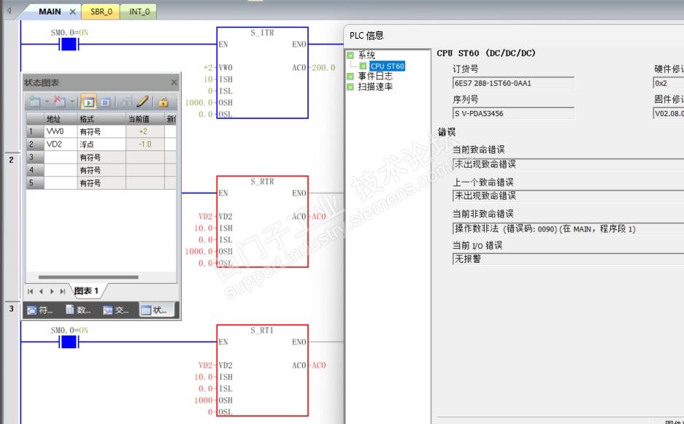
Task: Open the MAIN program tab
Action: (x=50, y=12)
